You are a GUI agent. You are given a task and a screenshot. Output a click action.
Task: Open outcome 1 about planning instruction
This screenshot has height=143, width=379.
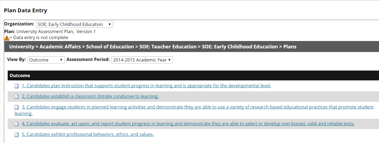pos(146,86)
